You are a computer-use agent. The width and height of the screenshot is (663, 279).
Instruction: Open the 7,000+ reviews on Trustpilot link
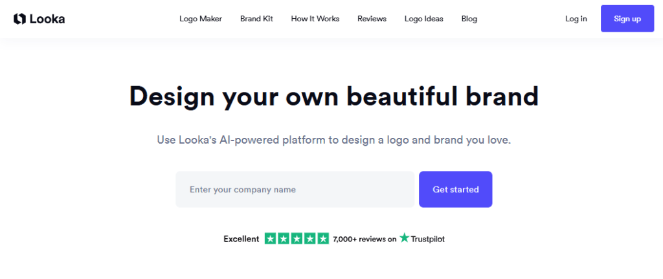pyautogui.click(x=388, y=239)
